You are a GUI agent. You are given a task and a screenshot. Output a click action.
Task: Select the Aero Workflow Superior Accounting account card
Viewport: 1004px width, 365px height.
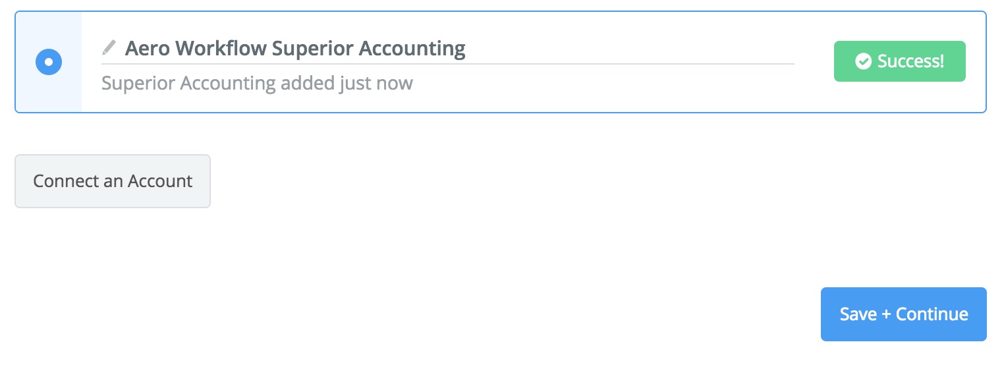pyautogui.click(x=501, y=62)
